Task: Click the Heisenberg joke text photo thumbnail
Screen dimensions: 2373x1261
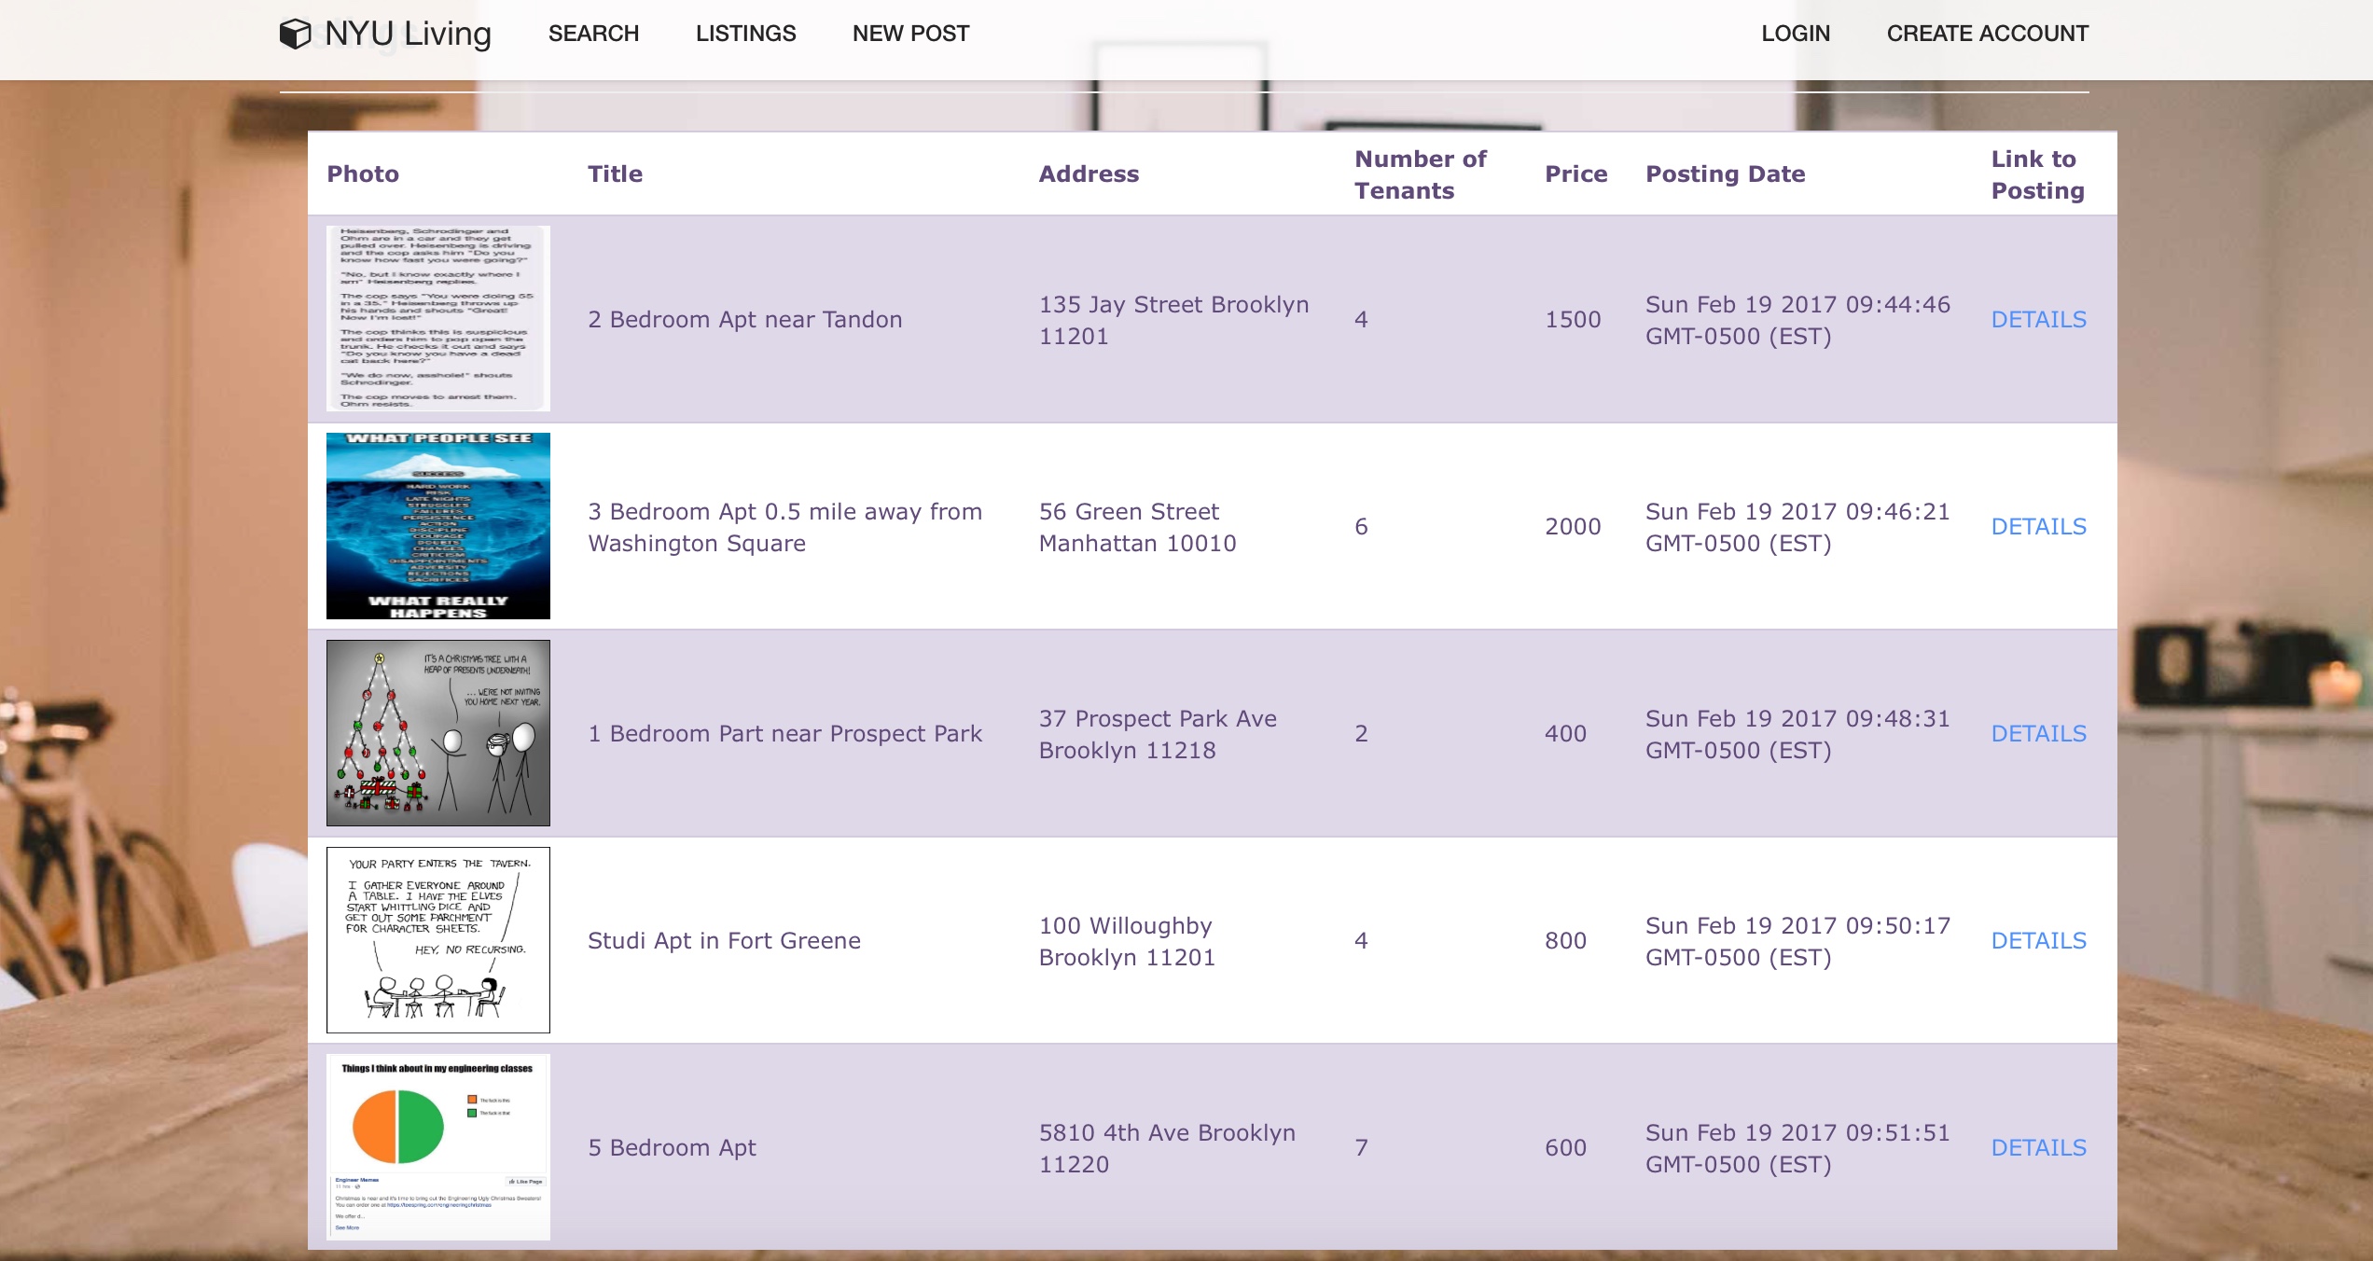Action: (x=438, y=318)
